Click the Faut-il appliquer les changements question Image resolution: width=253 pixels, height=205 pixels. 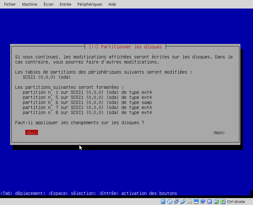80,123
